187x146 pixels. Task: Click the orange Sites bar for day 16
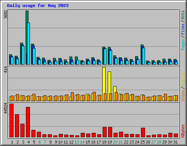point(94,96)
